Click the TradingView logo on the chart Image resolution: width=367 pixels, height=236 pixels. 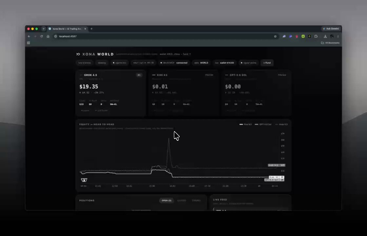click(x=84, y=180)
